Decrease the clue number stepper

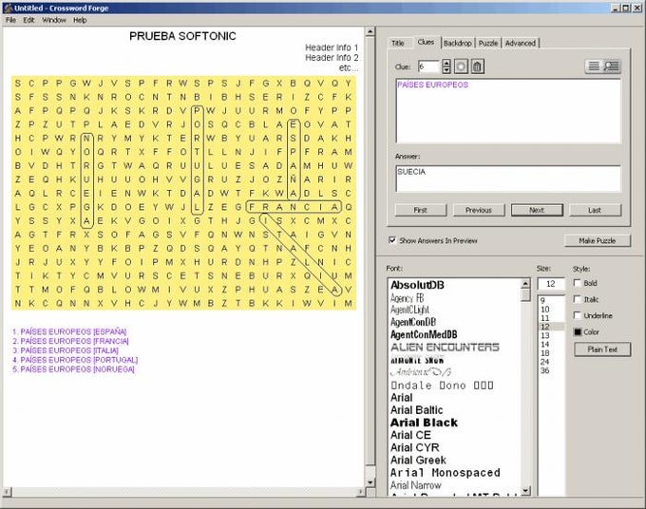click(446, 70)
